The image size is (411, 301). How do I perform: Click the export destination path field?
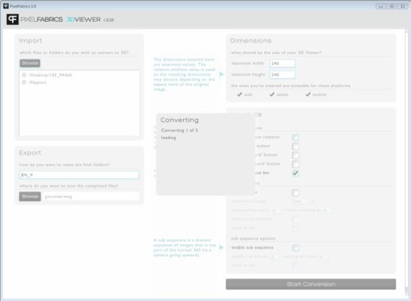[90, 196]
